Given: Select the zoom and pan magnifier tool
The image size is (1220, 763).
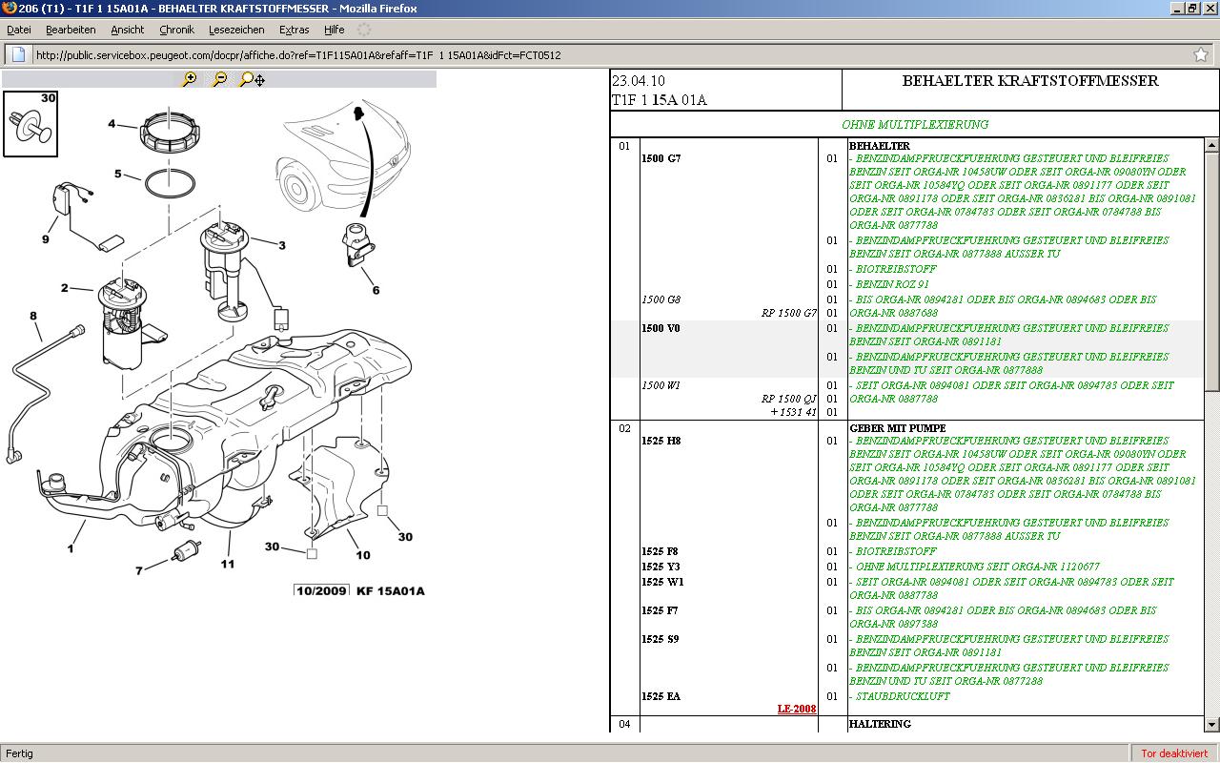Looking at the screenshot, I should 252,79.
